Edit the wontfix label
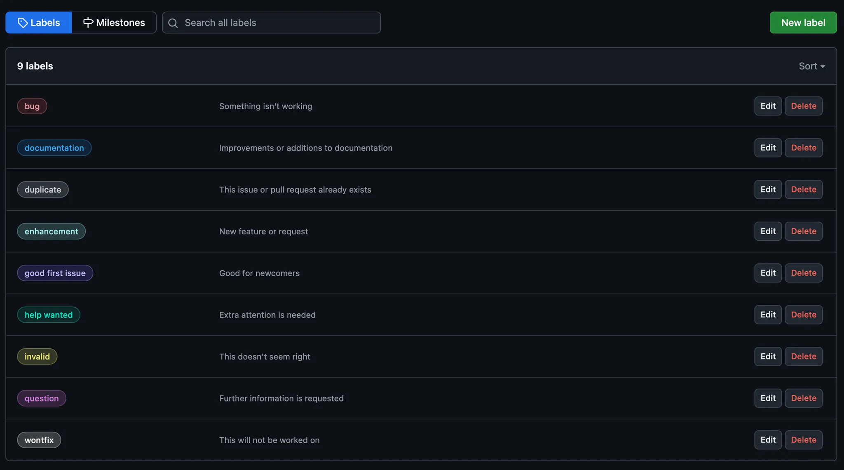The height and width of the screenshot is (470, 844). pyautogui.click(x=768, y=440)
